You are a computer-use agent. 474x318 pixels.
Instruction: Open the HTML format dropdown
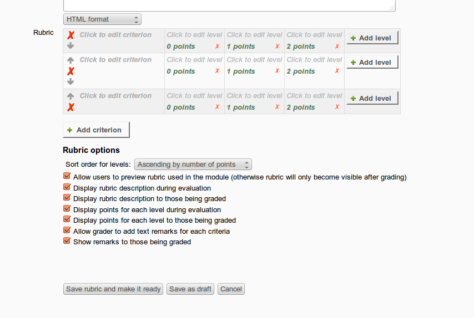tap(102, 19)
